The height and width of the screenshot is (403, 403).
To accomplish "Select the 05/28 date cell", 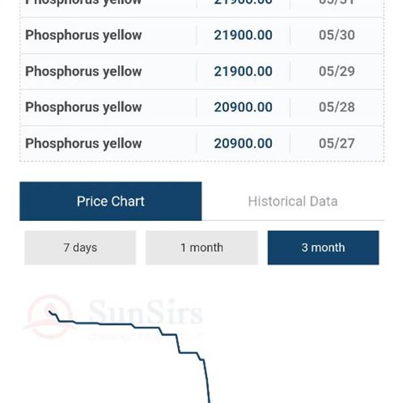I will coord(337,107).
